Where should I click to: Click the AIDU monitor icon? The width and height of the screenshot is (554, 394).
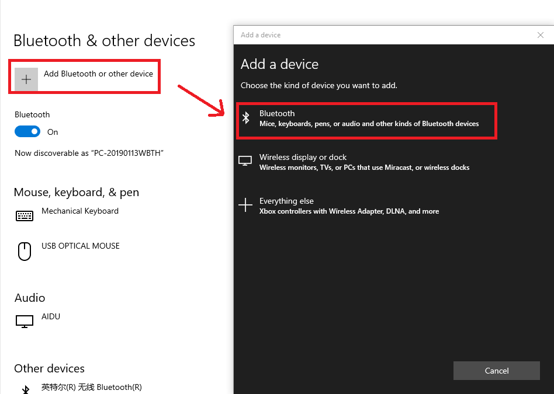click(25, 321)
